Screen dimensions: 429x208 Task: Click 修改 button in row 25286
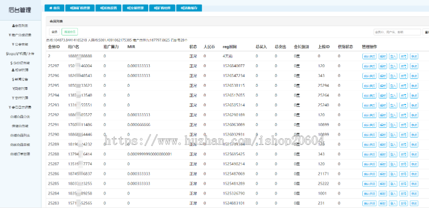[x=414, y=174]
